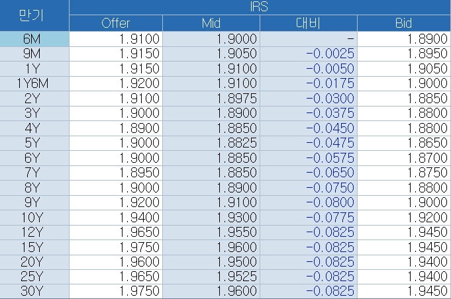This screenshot has width=451, height=299.
Task: Click the 만기 header cell
Action: pos(34,15)
